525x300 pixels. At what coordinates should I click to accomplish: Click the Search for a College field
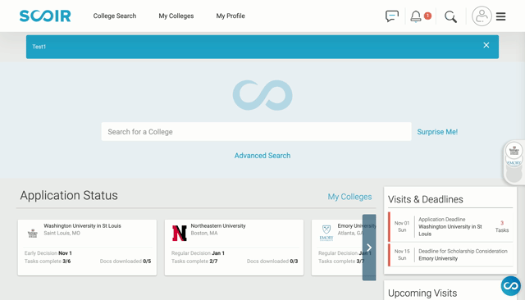click(256, 131)
